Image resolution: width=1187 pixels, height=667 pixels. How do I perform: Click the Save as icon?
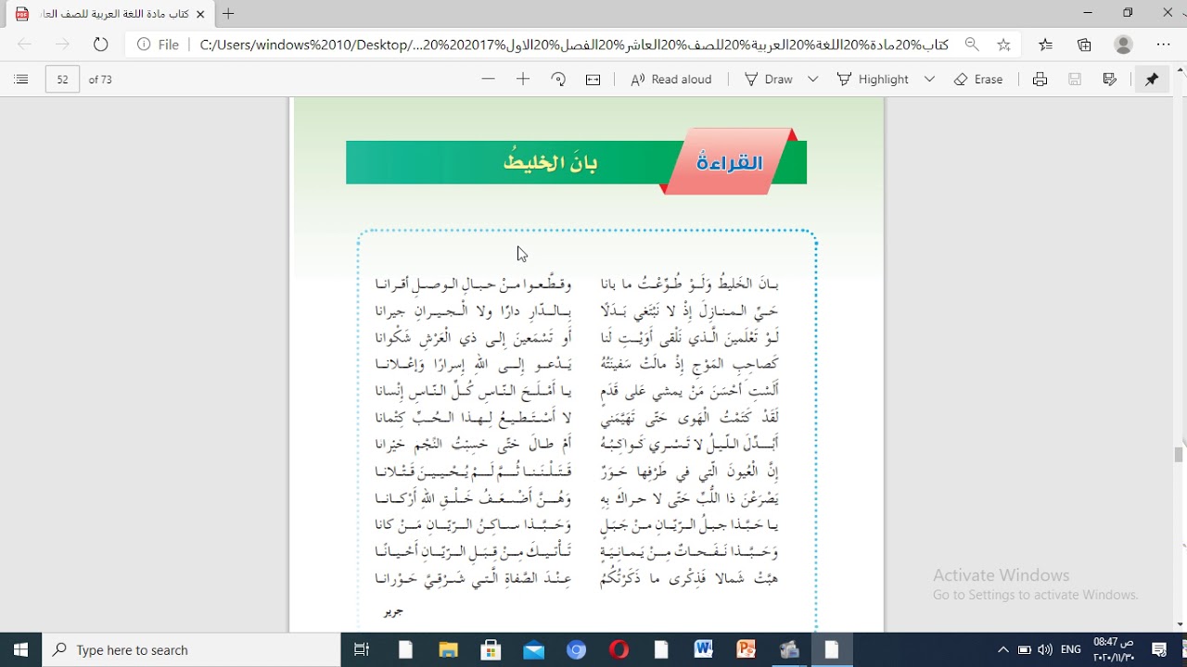[x=1110, y=80]
